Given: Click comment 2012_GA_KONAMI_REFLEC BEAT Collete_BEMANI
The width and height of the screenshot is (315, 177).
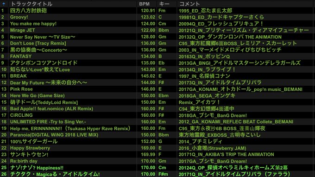Looking at the screenshot, I should [x=236, y=122].
